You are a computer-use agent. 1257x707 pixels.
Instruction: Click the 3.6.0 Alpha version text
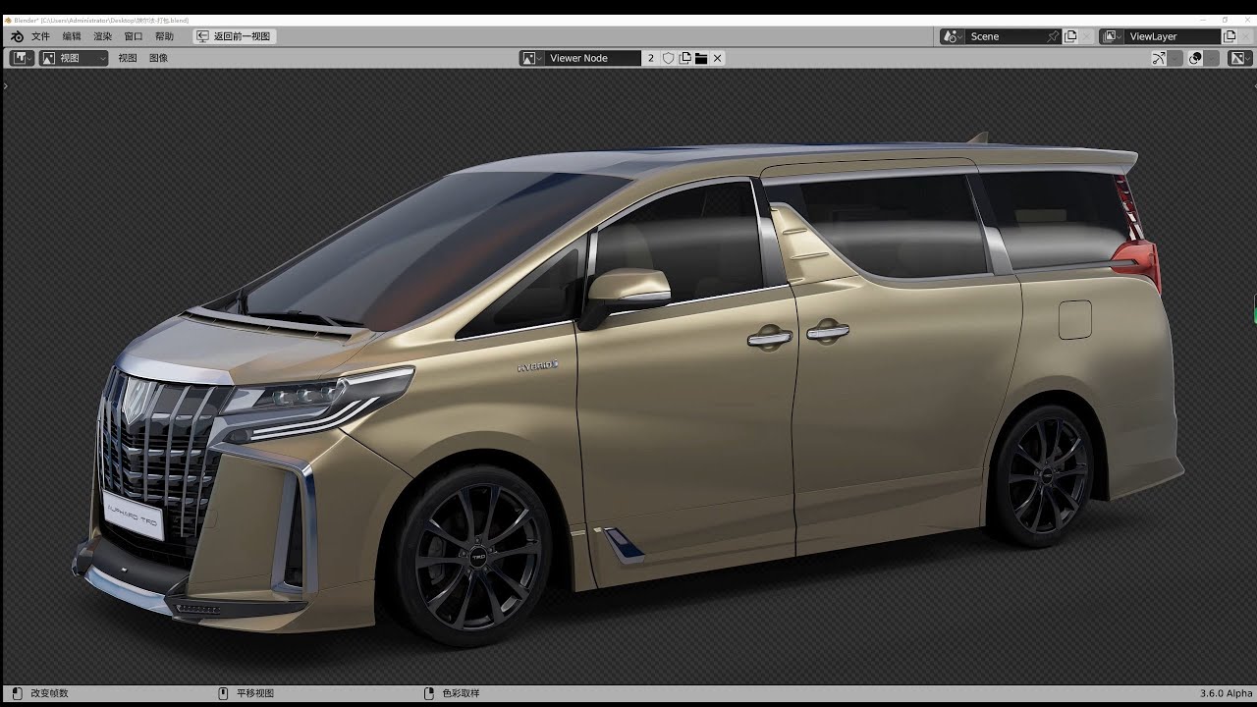point(1225,693)
